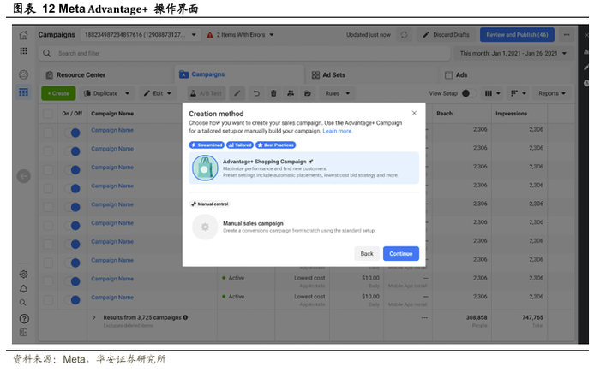
Task: Check the third campaign row checkbox
Action: point(48,169)
